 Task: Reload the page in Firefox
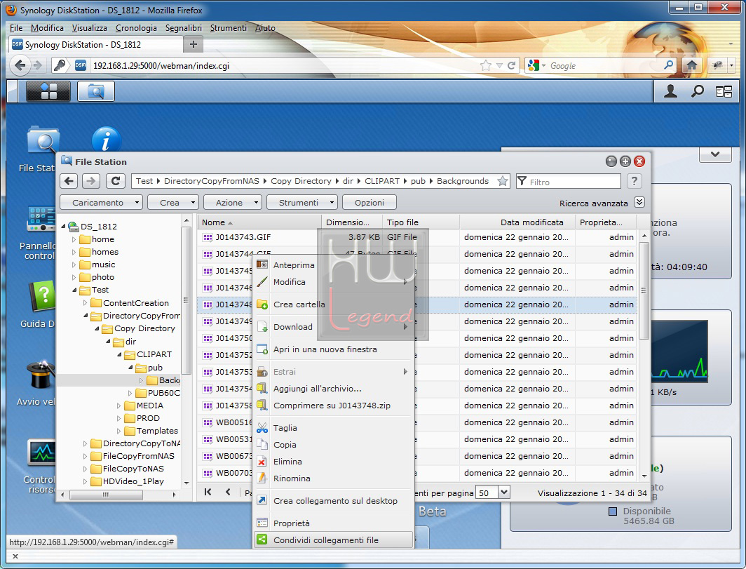coord(511,66)
